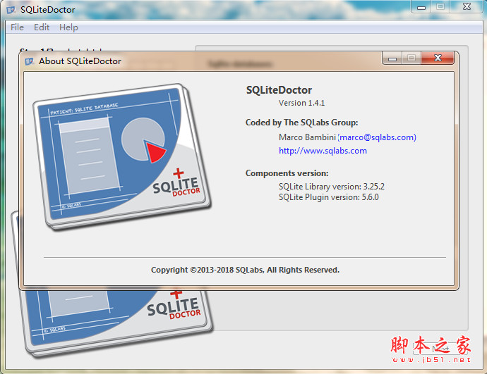Close the main SQLiteDoctor window
The width and height of the screenshot is (487, 374).
(x=467, y=6)
